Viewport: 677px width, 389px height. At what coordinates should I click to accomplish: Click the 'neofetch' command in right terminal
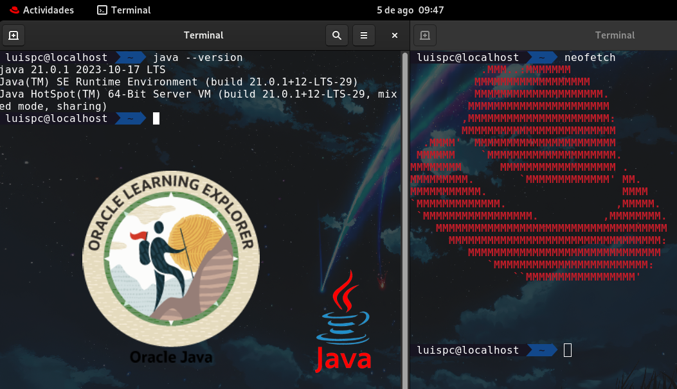tap(590, 57)
